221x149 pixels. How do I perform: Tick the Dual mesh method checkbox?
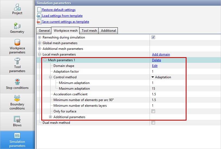coord(153,123)
